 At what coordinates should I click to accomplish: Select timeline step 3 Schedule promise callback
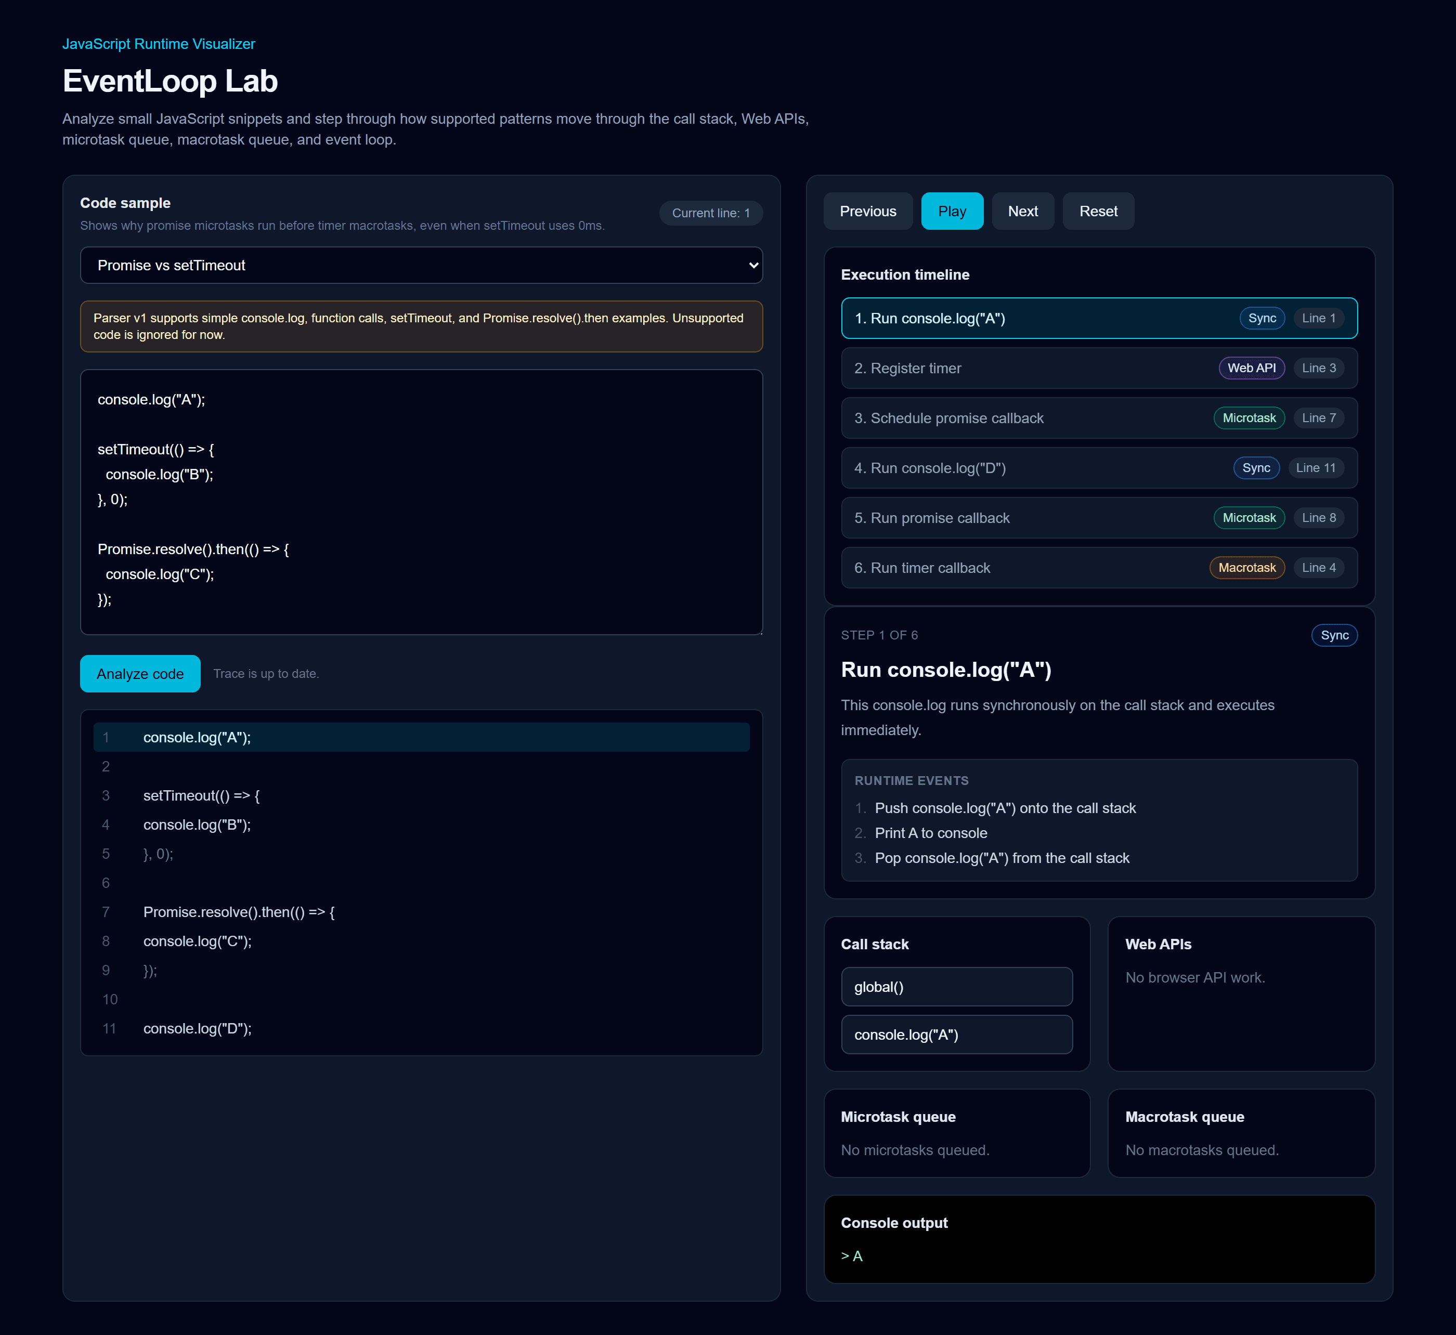tap(1099, 417)
